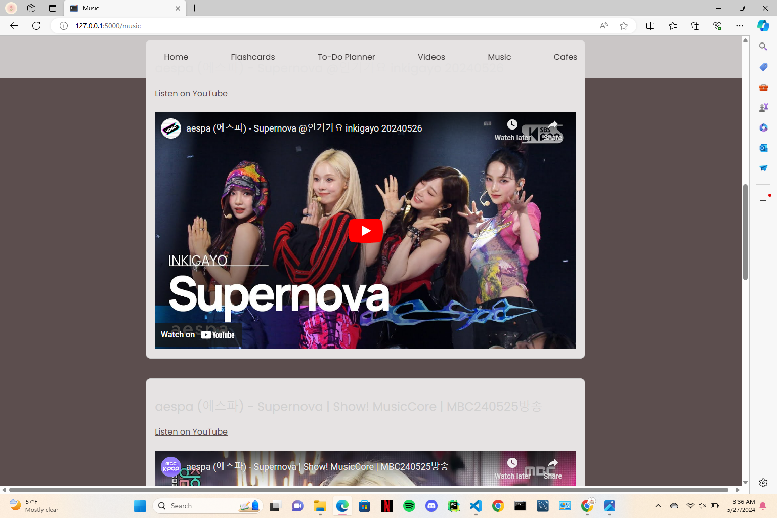
Task: Add this page to favorites star
Action: pos(624,26)
